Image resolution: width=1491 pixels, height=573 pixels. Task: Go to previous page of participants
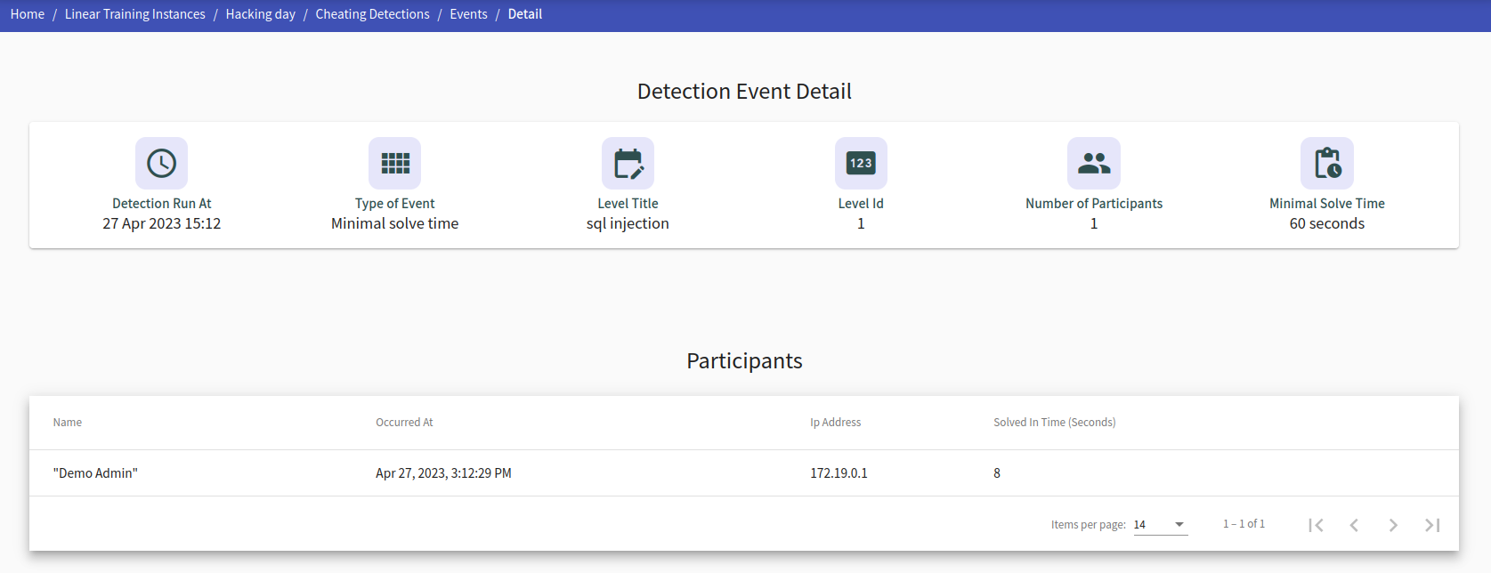point(1354,525)
